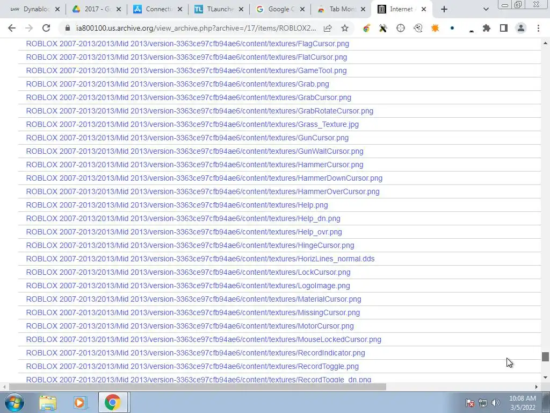
Task: Open the GrabCursor.png link
Action: (189, 97)
